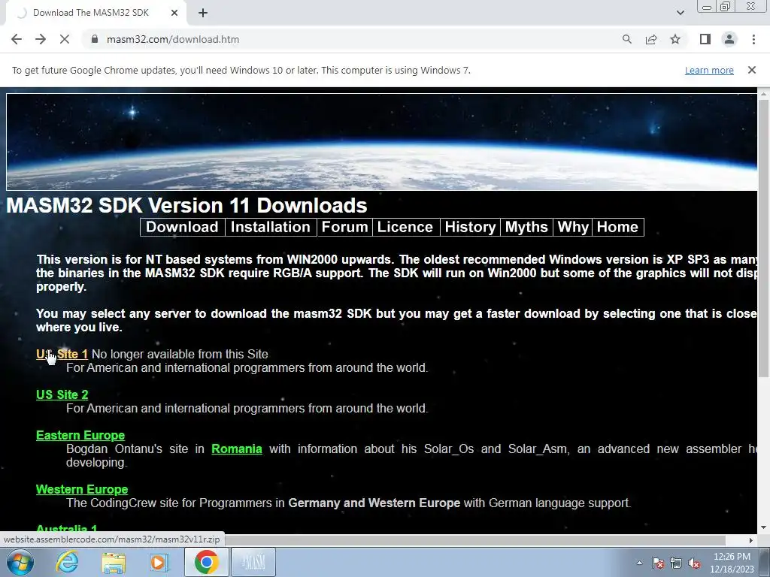Open the zoom magnifier icon in the address bar
Screen dimensions: 770x577
pyautogui.click(x=626, y=39)
